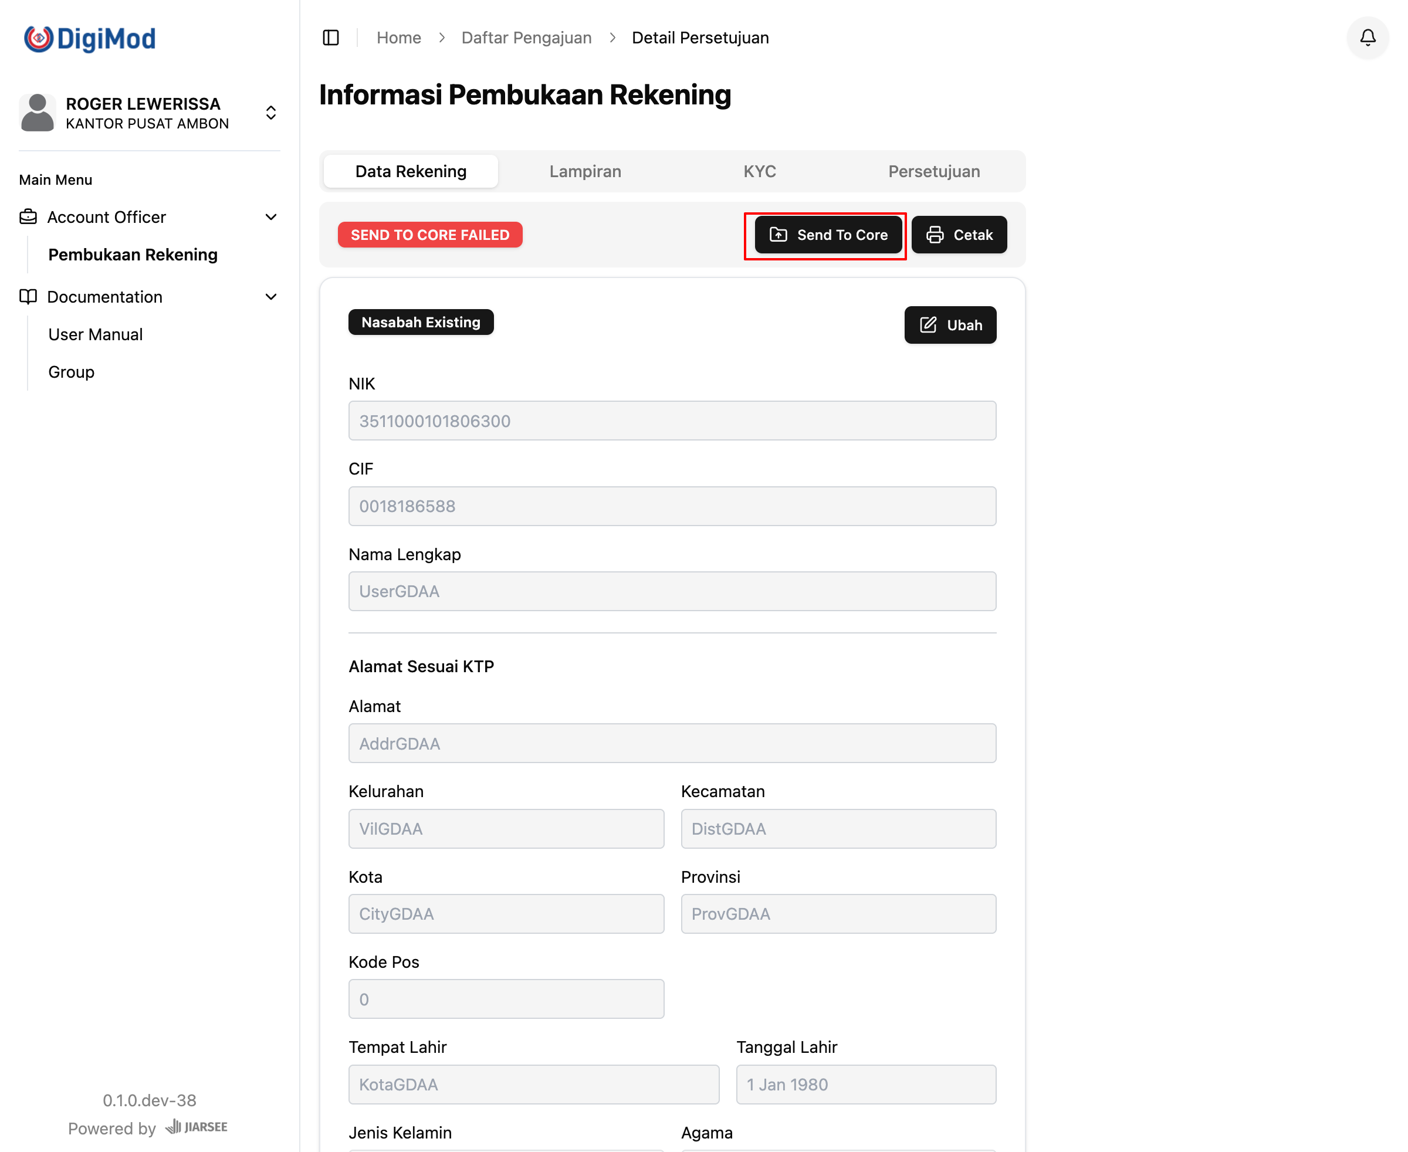Expand the user profile switcher chevrons

(x=271, y=112)
